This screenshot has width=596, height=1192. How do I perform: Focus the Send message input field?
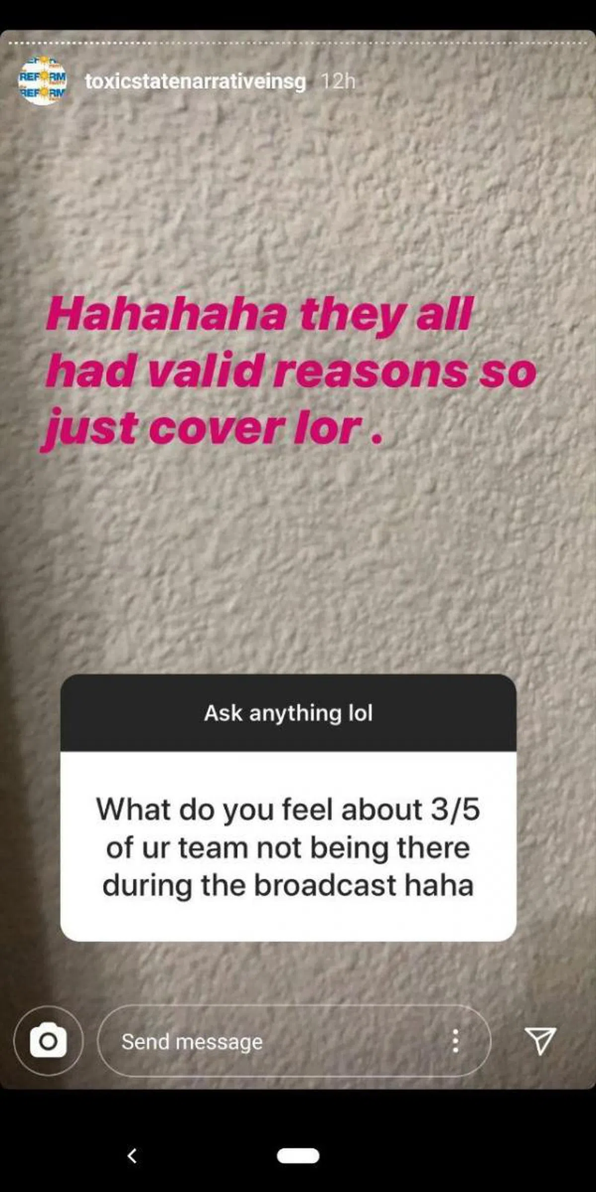tap(294, 1041)
